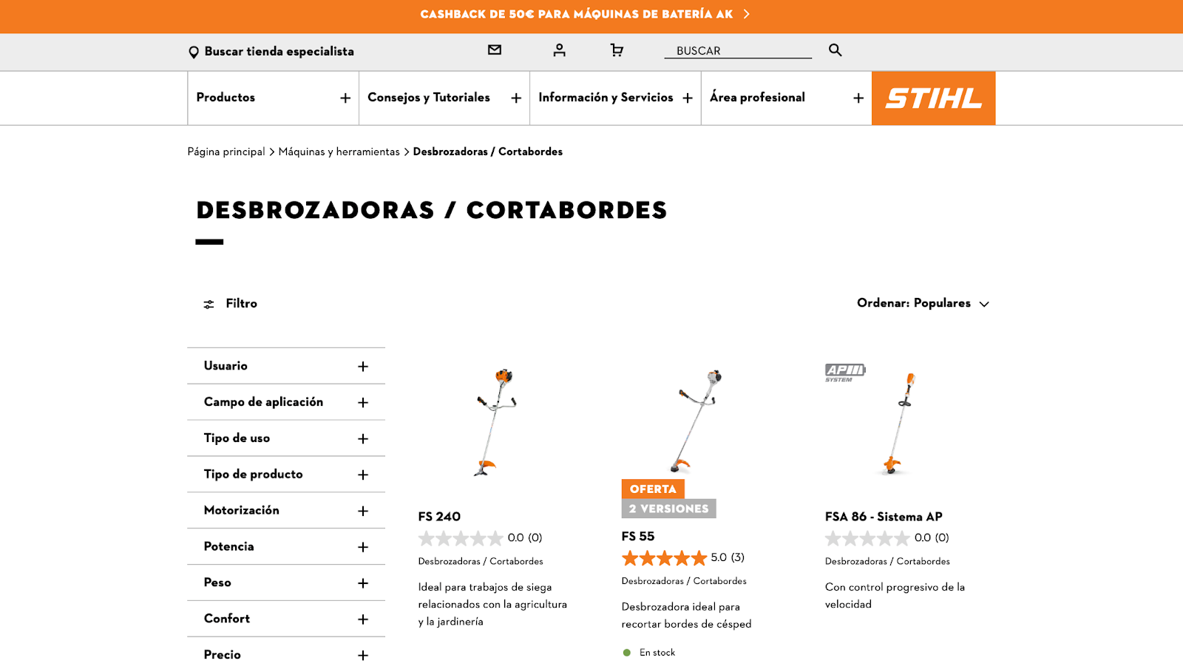Click the FS 240 star rating
This screenshot has width=1183, height=669.
click(461, 538)
